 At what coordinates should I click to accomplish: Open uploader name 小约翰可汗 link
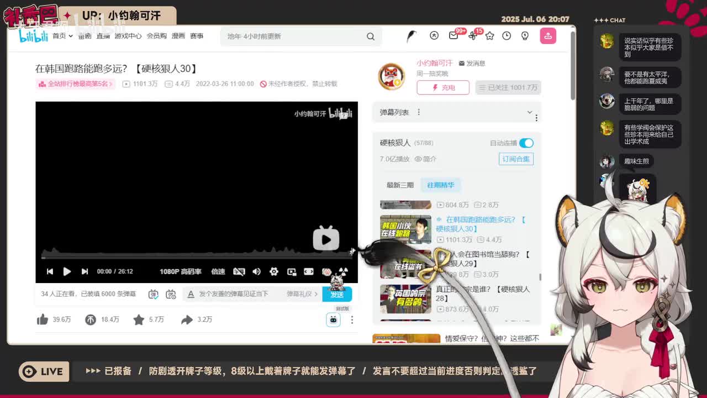click(435, 63)
